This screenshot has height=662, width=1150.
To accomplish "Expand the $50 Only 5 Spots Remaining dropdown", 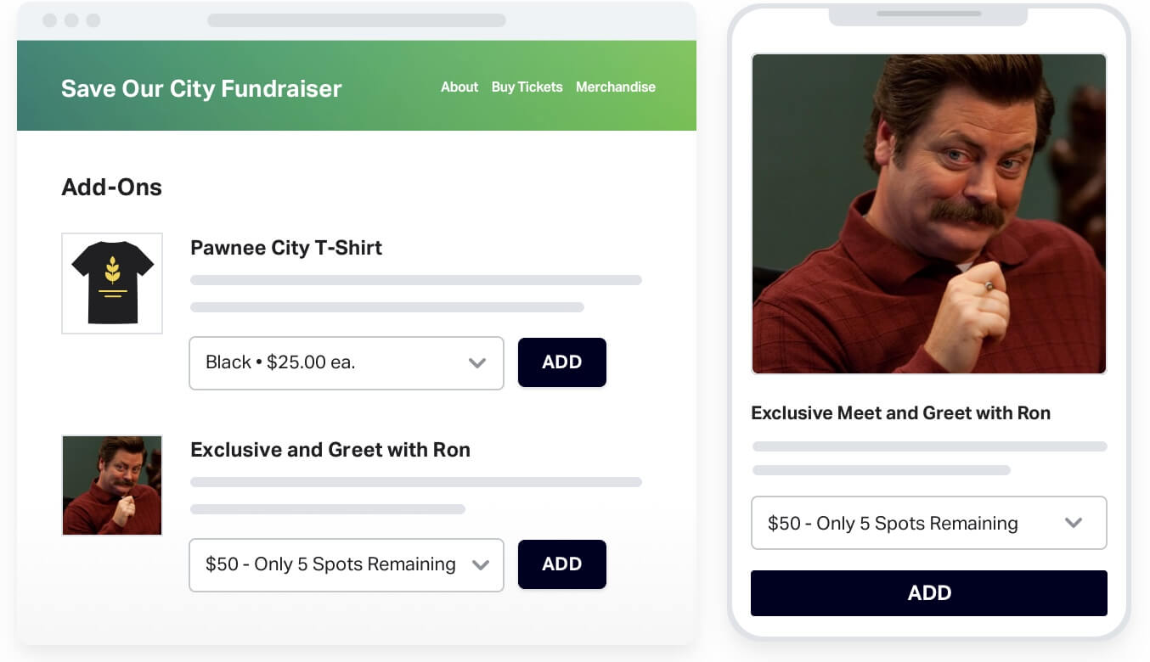I will pyautogui.click(x=346, y=564).
